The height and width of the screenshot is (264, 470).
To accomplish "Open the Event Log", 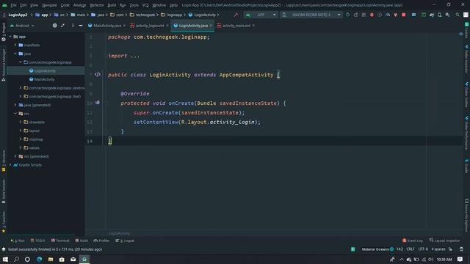I will (413, 241).
